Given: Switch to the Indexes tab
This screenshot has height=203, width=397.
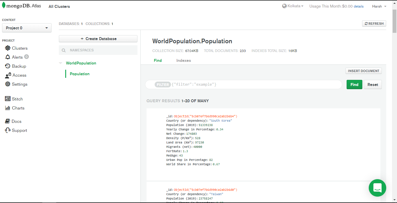Looking at the screenshot, I should 183,60.
